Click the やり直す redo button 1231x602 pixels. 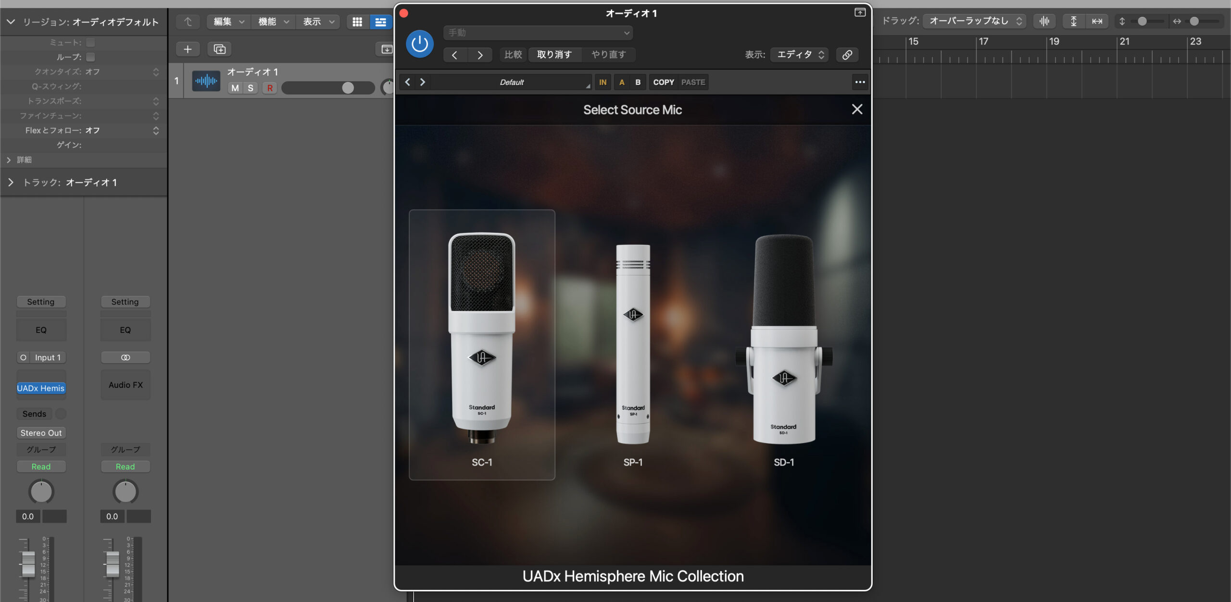[x=609, y=55]
